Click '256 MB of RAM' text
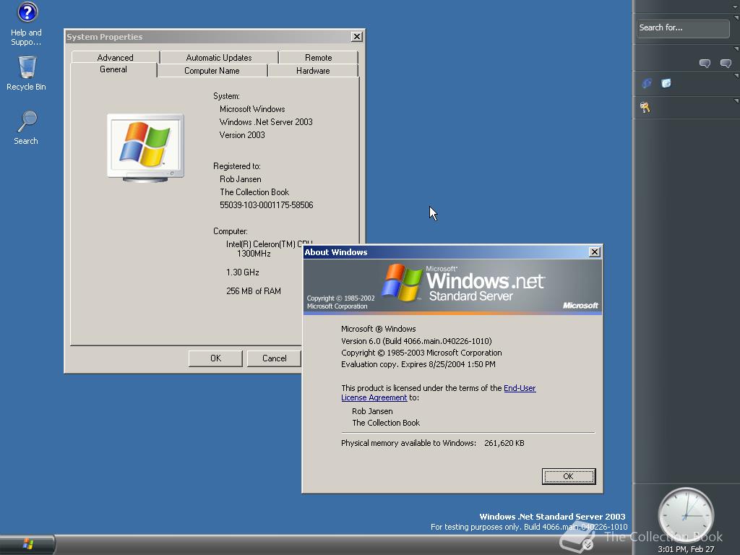This screenshot has height=555, width=740. [x=254, y=291]
